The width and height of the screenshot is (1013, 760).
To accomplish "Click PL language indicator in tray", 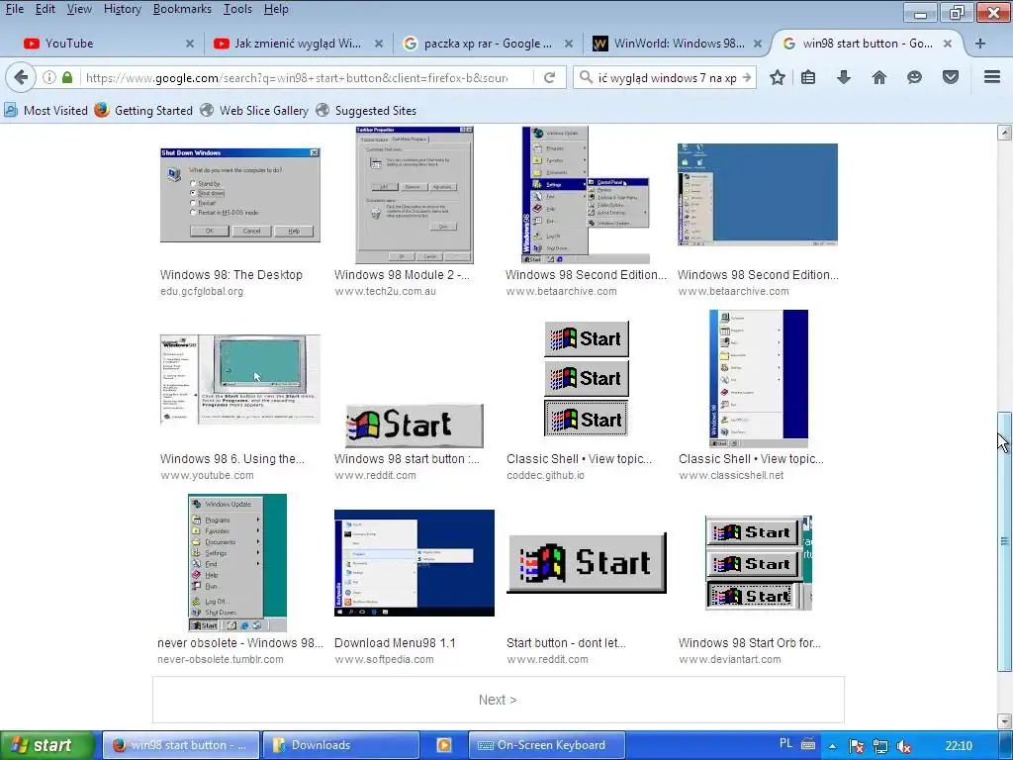I will pos(786,743).
